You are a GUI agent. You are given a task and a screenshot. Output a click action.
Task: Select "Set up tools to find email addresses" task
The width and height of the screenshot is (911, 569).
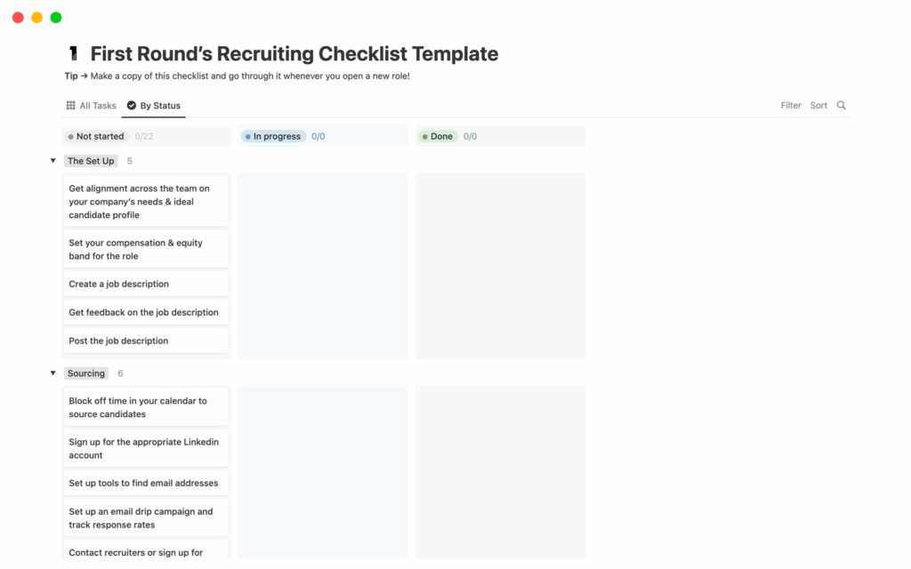click(x=145, y=483)
